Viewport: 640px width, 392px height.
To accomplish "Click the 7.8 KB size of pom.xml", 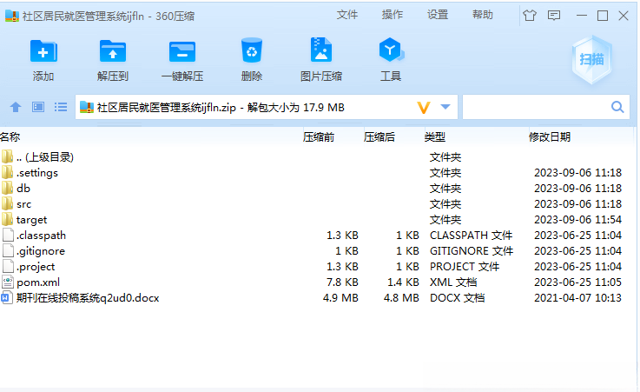I will click(342, 282).
